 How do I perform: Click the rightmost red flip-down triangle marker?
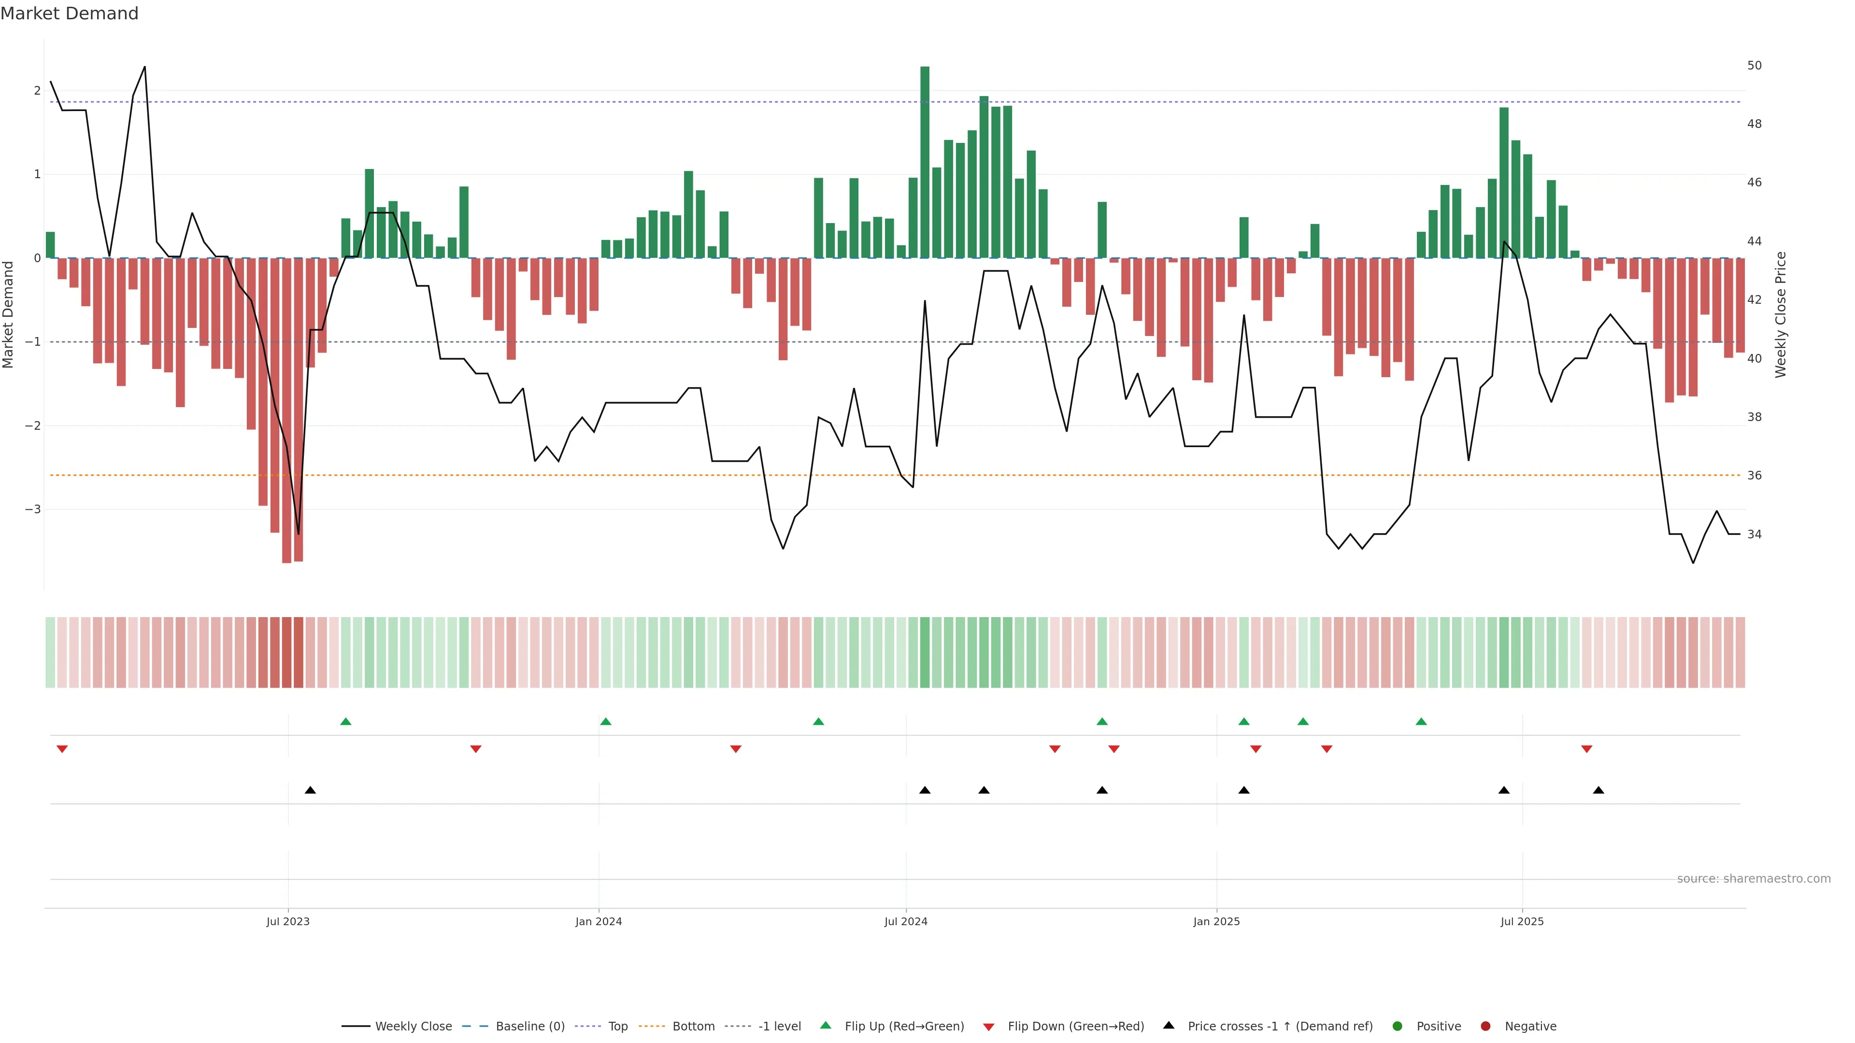pos(1586,749)
